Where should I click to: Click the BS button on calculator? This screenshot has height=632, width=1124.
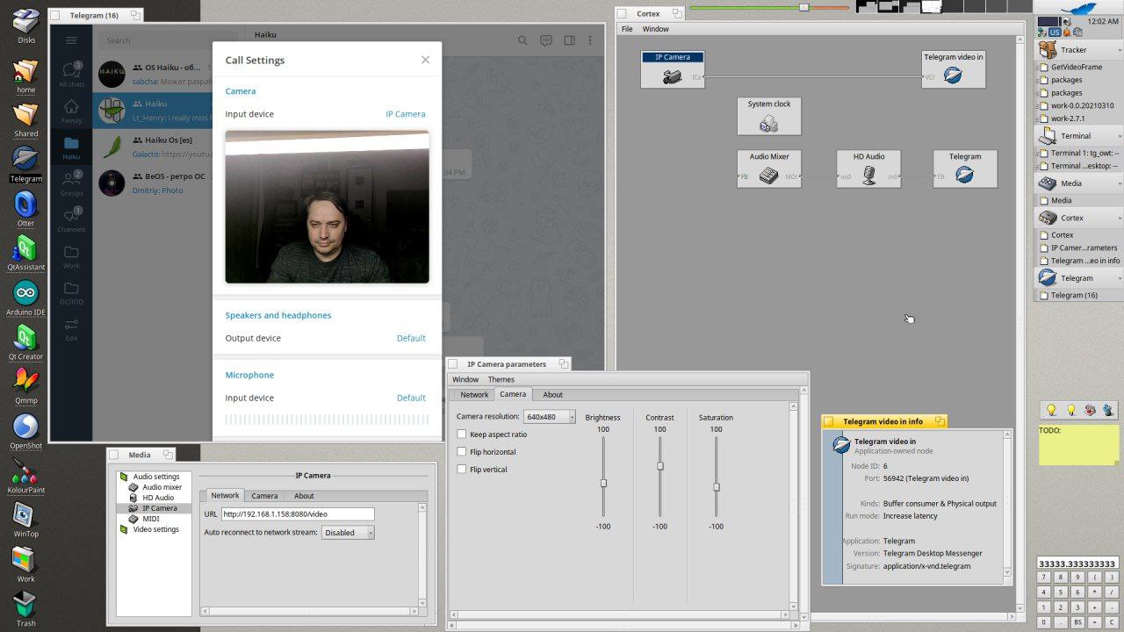point(1077,622)
